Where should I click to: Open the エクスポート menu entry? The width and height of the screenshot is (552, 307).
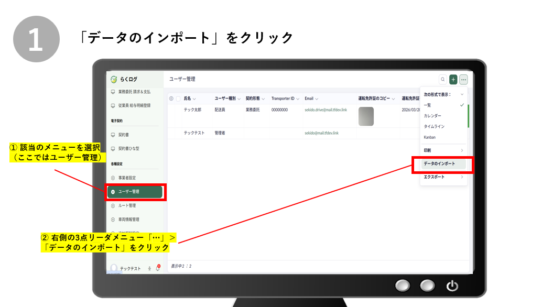443,177
